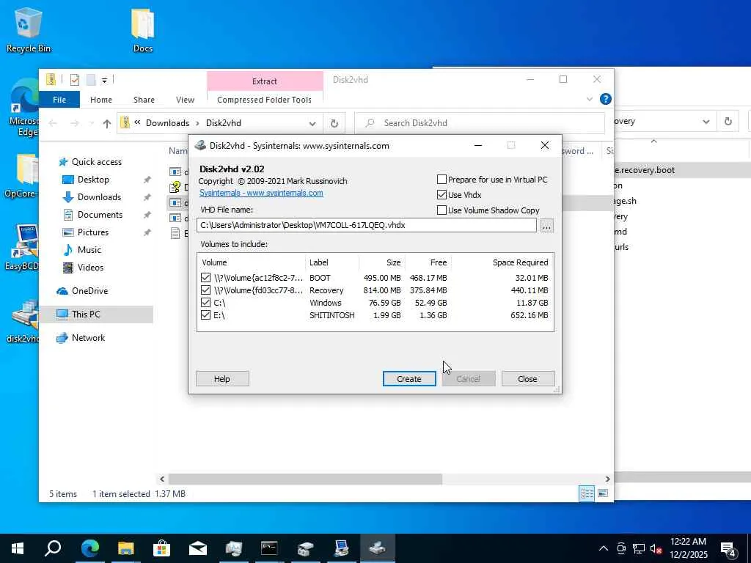This screenshot has height=563, width=751.
Task: Open the Share ribbon tab
Action: tap(144, 100)
